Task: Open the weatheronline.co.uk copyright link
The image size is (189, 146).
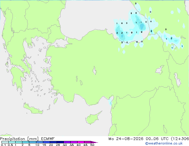Action: click(164, 143)
